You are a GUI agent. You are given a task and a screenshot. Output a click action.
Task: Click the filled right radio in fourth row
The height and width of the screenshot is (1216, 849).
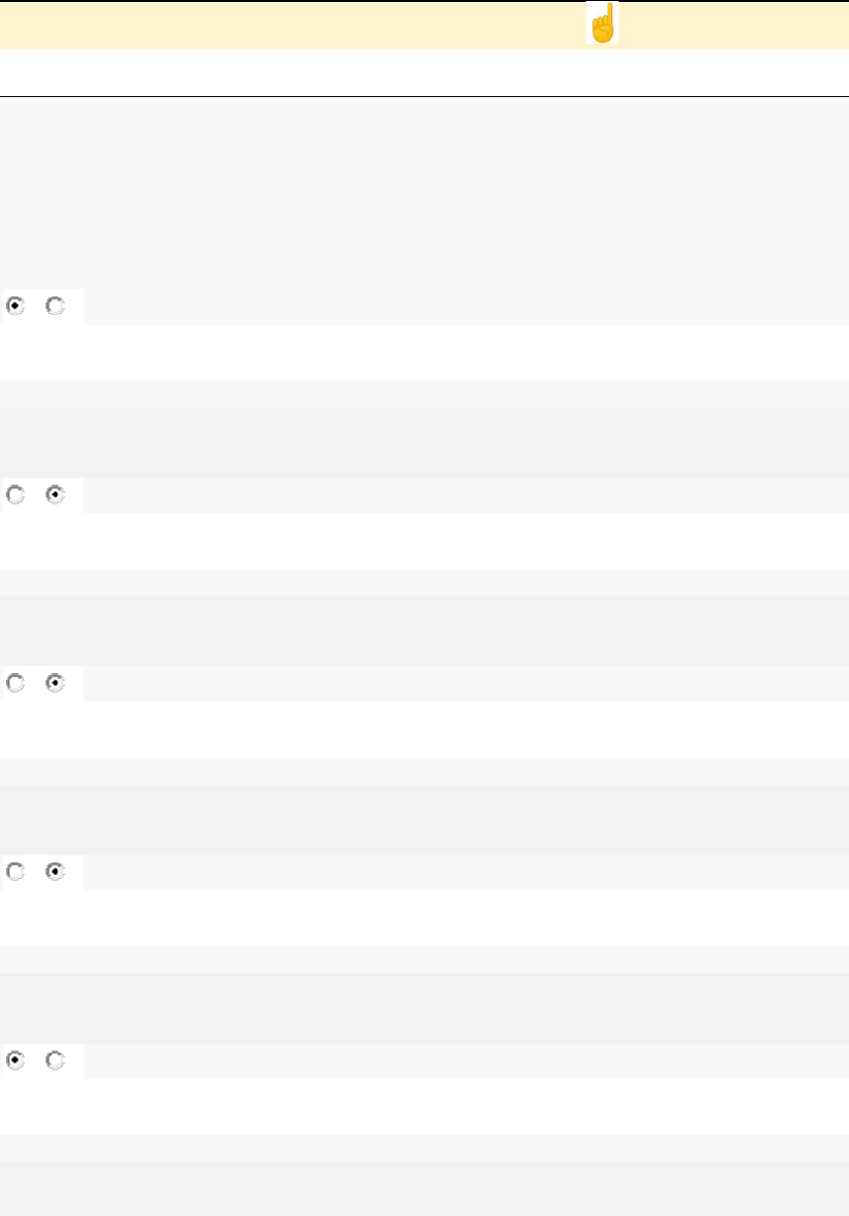pyautogui.click(x=55, y=873)
